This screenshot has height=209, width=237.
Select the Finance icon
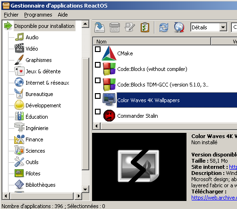point(19,139)
